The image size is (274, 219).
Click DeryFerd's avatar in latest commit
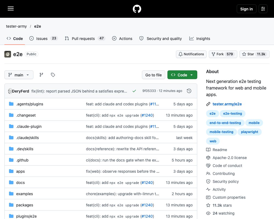10,91
